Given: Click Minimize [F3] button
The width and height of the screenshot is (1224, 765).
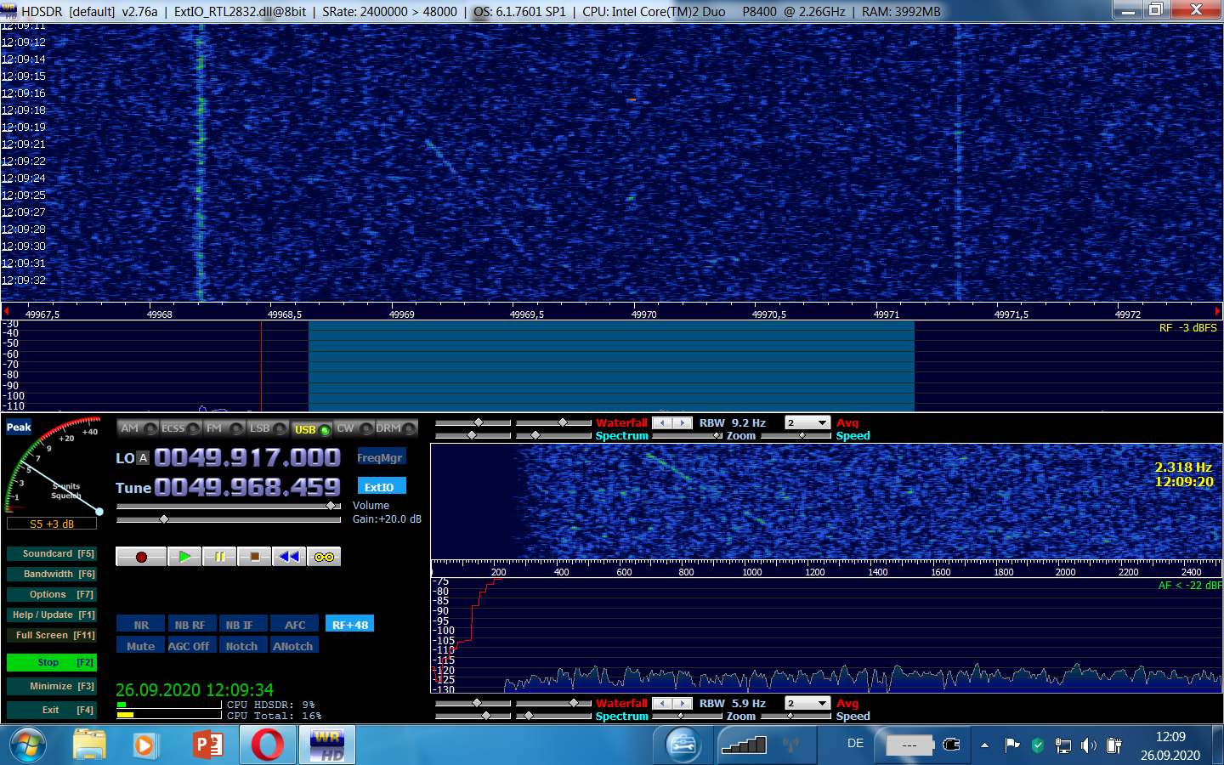Looking at the screenshot, I should coord(52,686).
